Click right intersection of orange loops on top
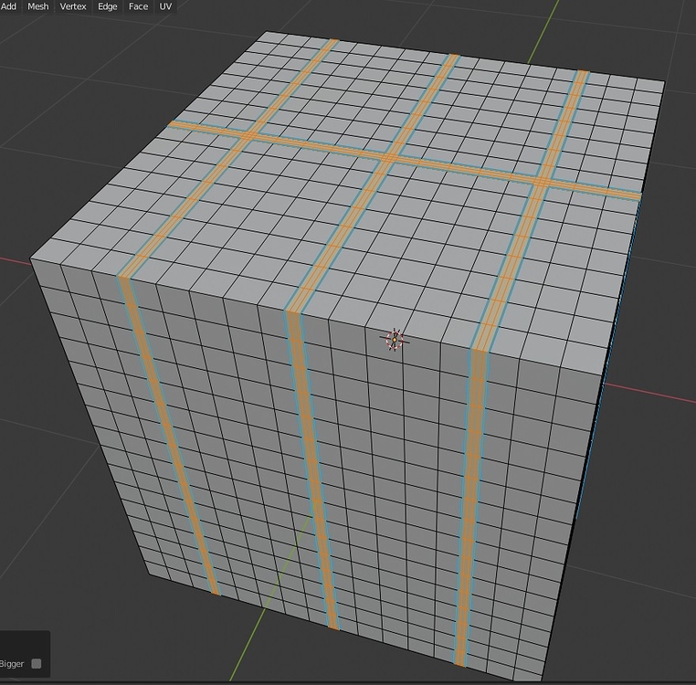The height and width of the screenshot is (685, 696). pos(543,182)
